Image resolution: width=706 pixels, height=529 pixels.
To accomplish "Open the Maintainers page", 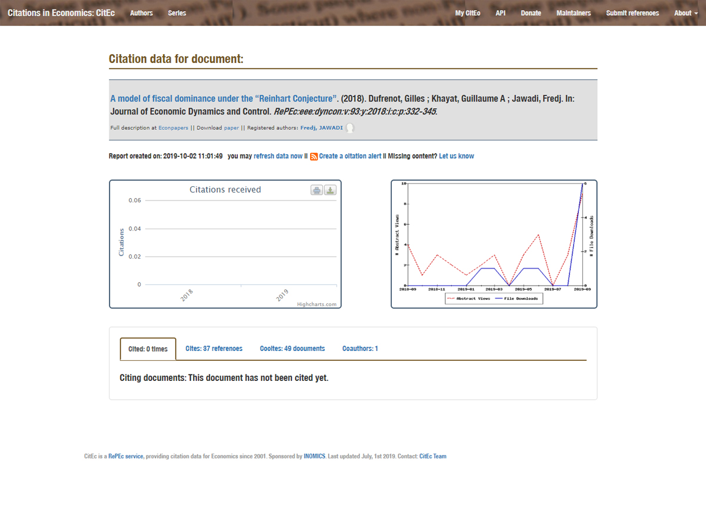I will pyautogui.click(x=574, y=13).
